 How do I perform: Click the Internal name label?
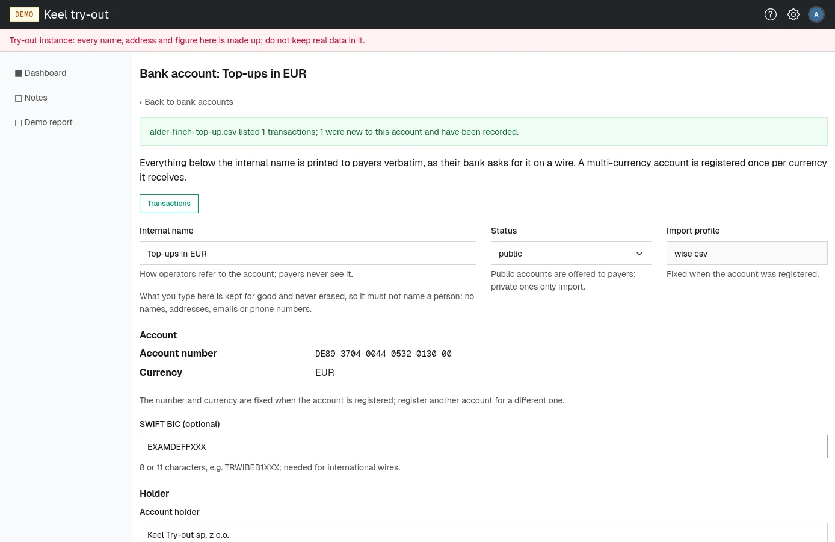[167, 231]
